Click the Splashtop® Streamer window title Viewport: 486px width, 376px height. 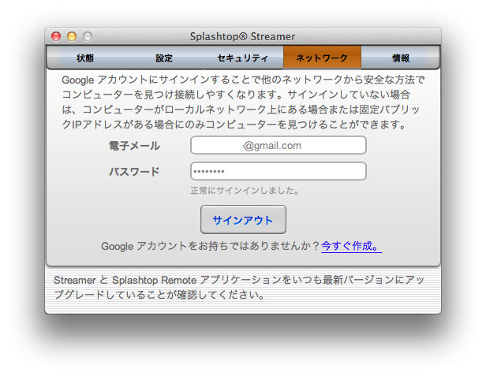point(242,36)
